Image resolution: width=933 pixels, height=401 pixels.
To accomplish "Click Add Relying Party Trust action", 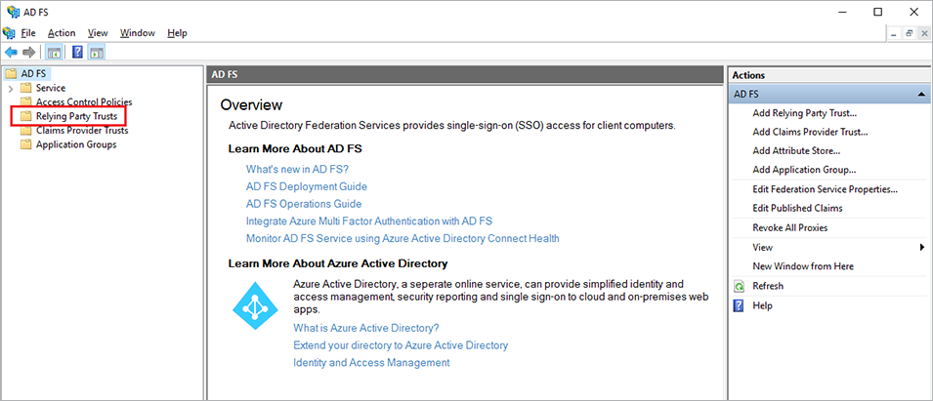I will tap(804, 113).
